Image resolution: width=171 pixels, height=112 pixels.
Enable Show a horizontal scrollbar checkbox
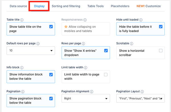coord(161,51)
